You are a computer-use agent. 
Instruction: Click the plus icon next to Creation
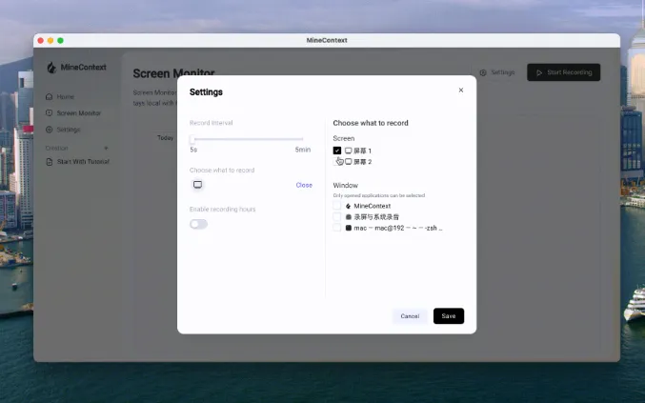point(106,148)
